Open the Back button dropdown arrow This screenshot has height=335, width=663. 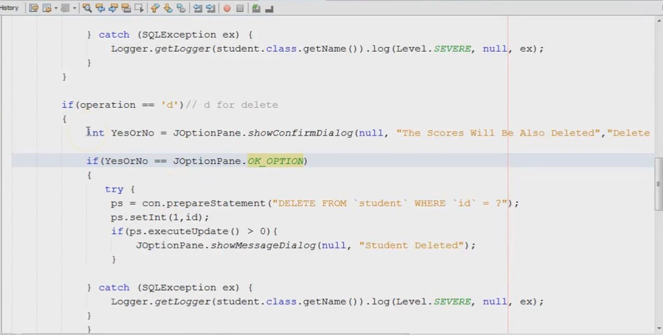pos(56,8)
